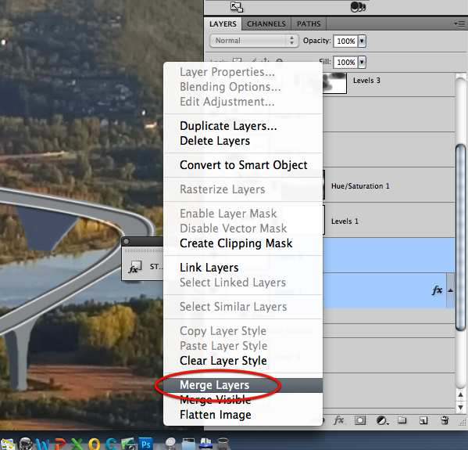The height and width of the screenshot is (450, 468).
Task: Choose Clear Layer Style from the menu
Action: (x=243, y=361)
